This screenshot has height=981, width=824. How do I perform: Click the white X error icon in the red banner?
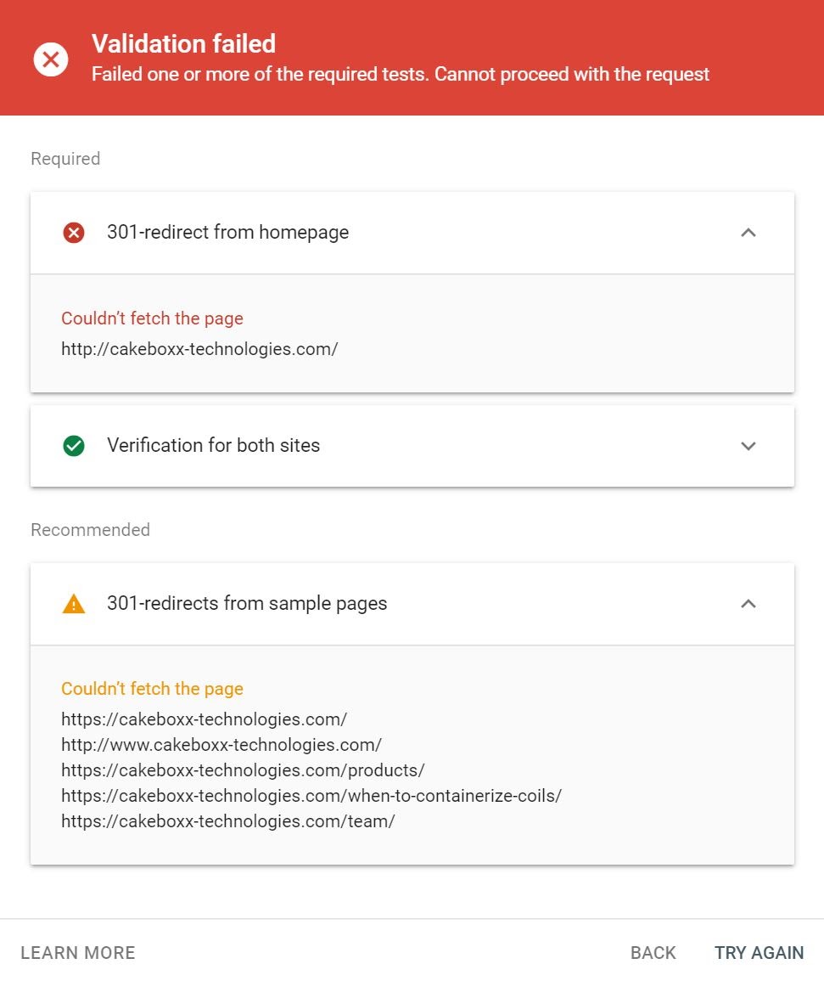click(51, 59)
